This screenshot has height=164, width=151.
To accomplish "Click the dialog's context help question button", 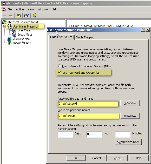I will pos(143,30).
